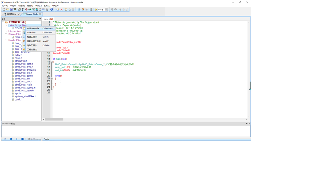Close the main.c editor tab

coord(52,19)
